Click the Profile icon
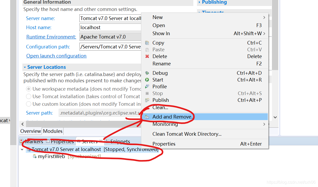The width and height of the screenshot is (318, 187). pyautogui.click(x=147, y=86)
